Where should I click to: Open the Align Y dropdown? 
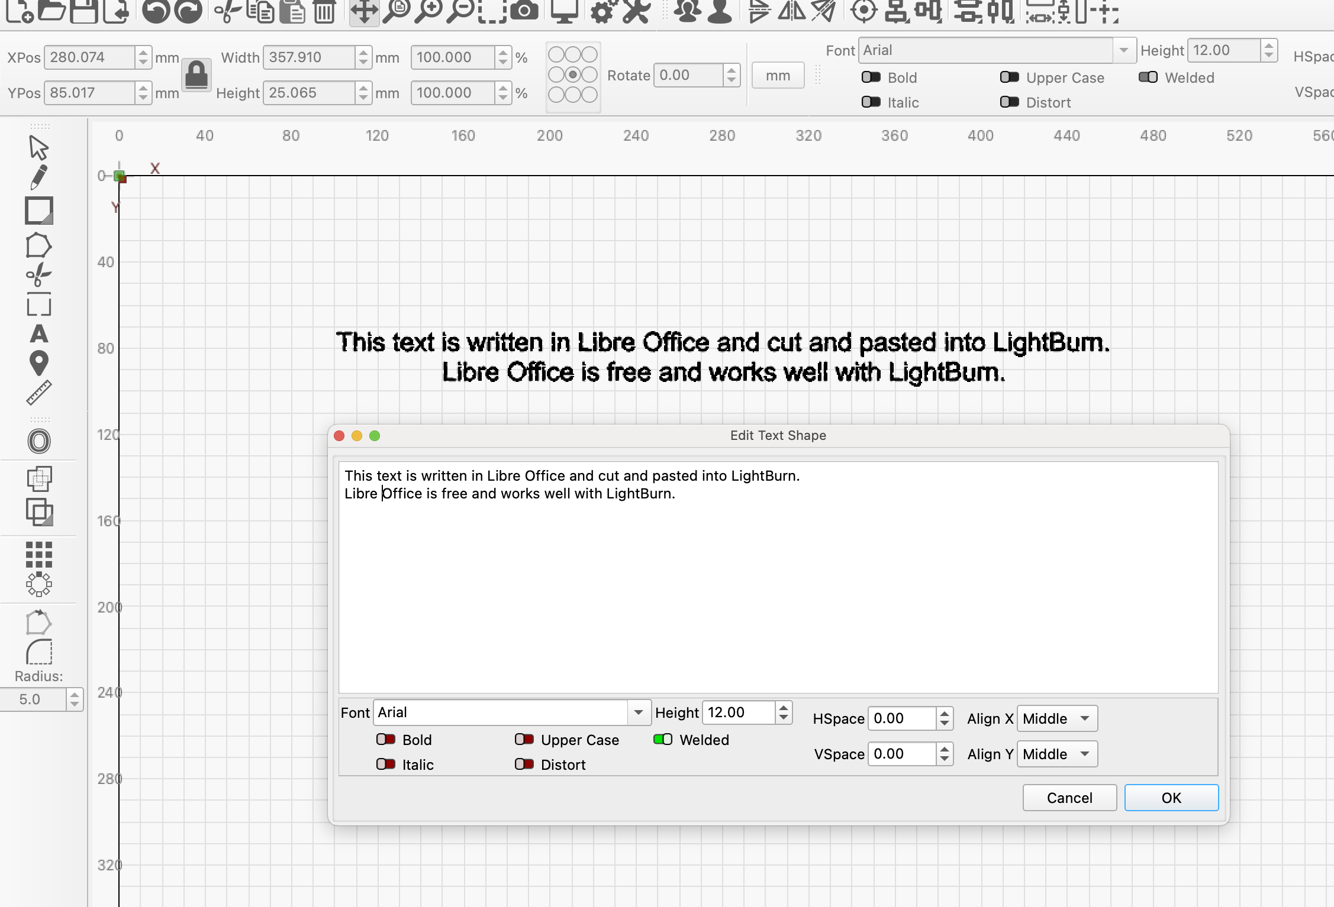(x=1057, y=754)
